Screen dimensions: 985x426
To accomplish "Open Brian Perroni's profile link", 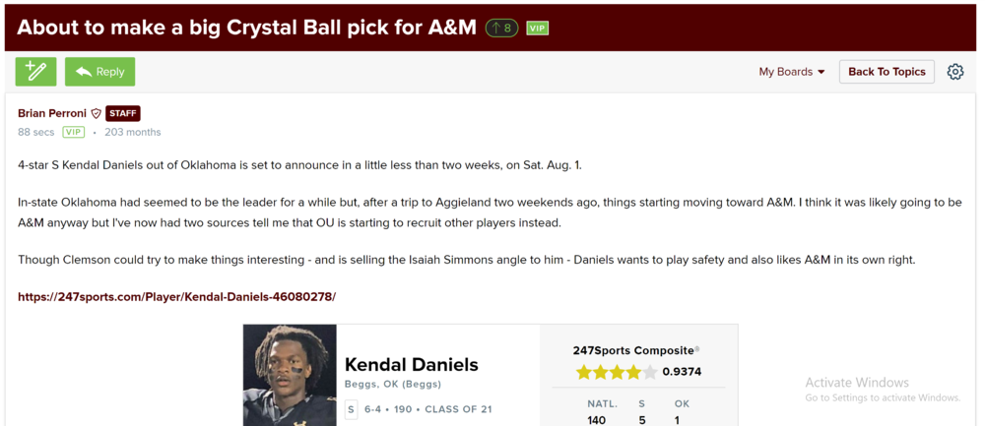I will 52,113.
